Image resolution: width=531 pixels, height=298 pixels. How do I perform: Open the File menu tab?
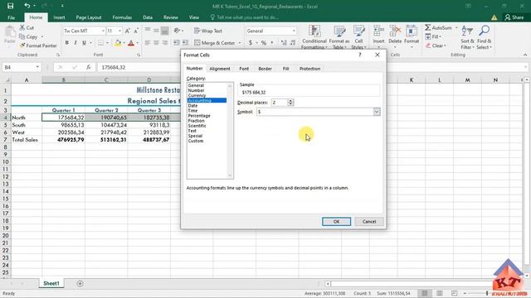(11, 17)
